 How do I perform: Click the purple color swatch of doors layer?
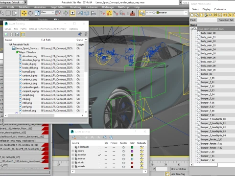coord(132,151)
